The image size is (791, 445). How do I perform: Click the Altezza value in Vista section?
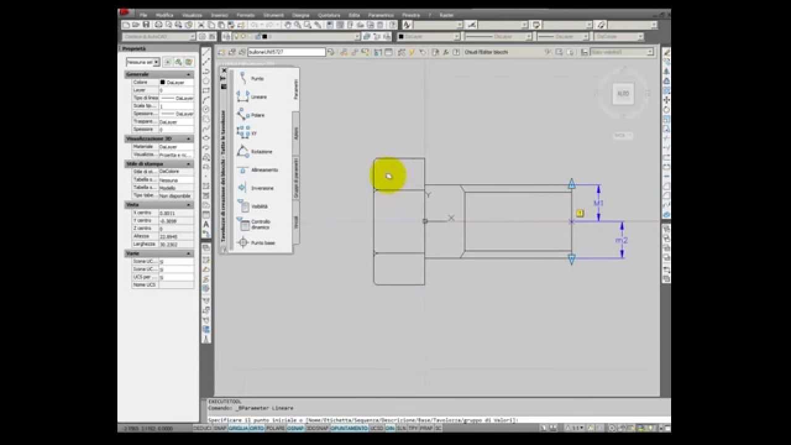click(177, 237)
